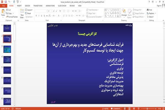The height and width of the screenshot is (110, 165).
Task: Add a slide with New Slide
Action: (x=22, y=14)
